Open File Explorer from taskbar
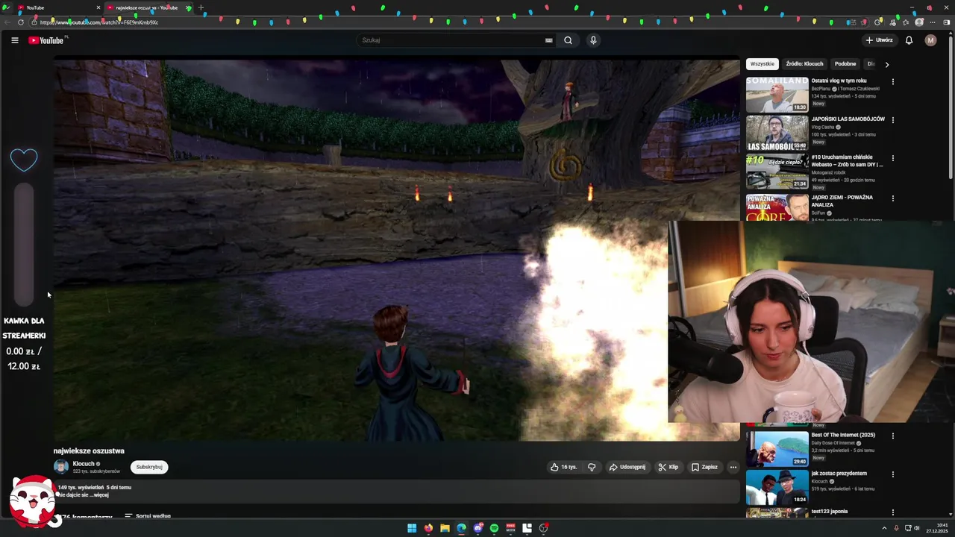Screen dimensions: 955x537 (x=445, y=528)
